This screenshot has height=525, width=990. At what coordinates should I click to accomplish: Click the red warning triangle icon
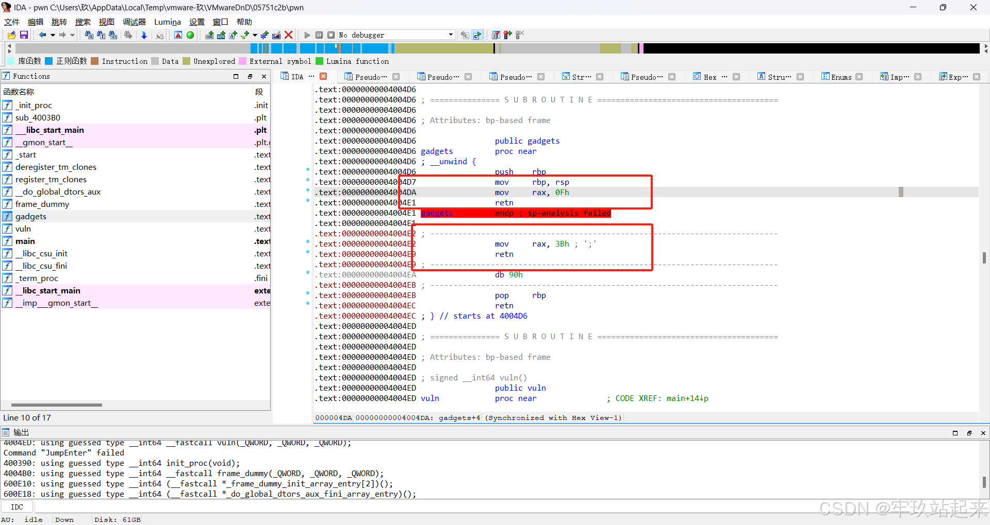tap(178, 35)
